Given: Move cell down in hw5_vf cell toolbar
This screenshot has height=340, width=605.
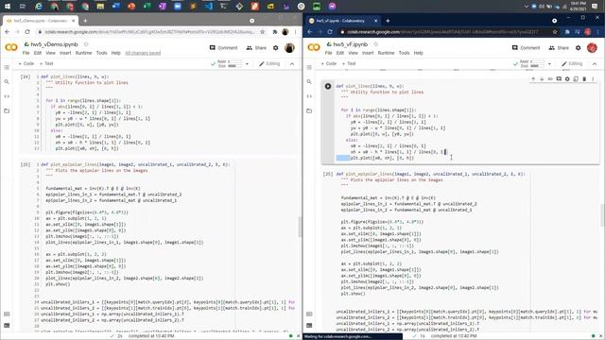Looking at the screenshot, I should 542,79.
